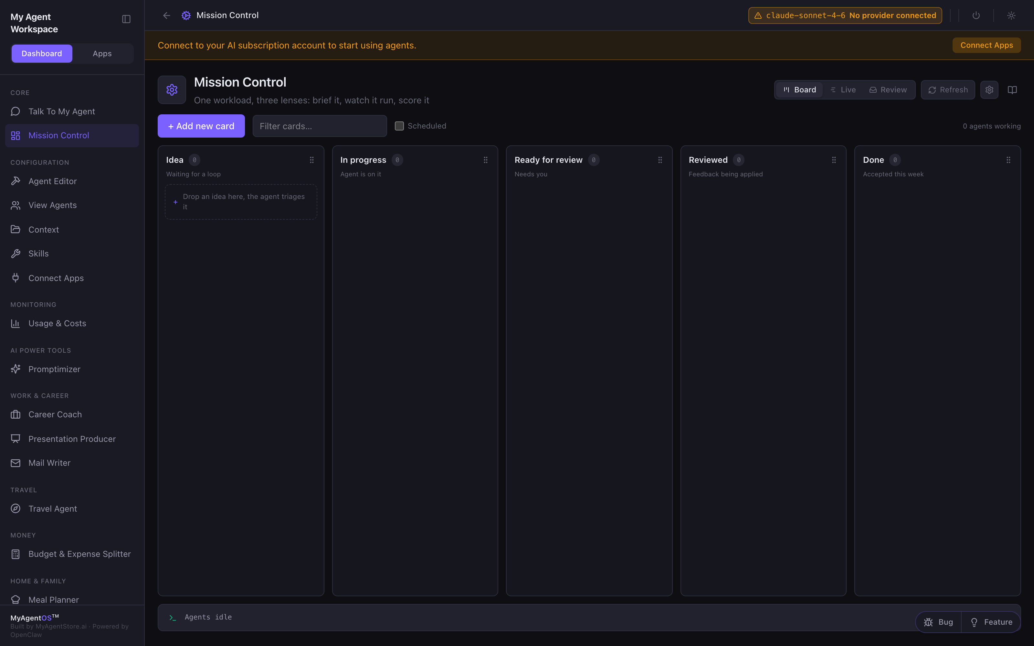Open Meal Planner
Viewport: 1034px width, 646px height.
click(x=72, y=599)
